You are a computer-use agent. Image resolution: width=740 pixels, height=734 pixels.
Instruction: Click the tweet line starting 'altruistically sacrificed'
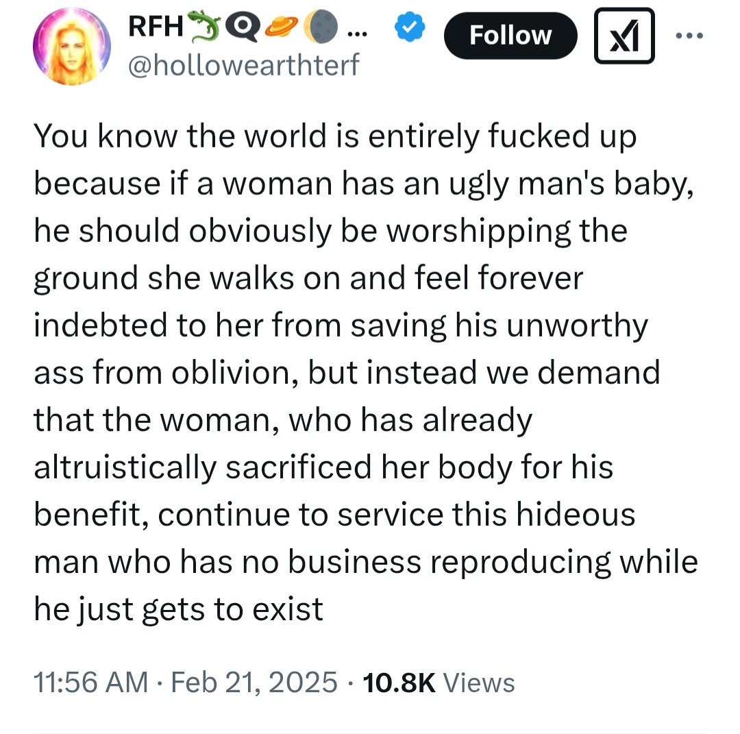coord(323,467)
